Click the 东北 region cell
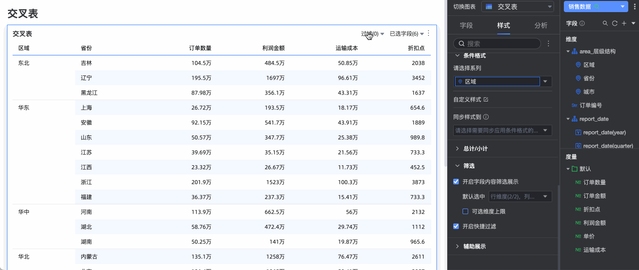This screenshot has width=639, height=270. (24, 63)
